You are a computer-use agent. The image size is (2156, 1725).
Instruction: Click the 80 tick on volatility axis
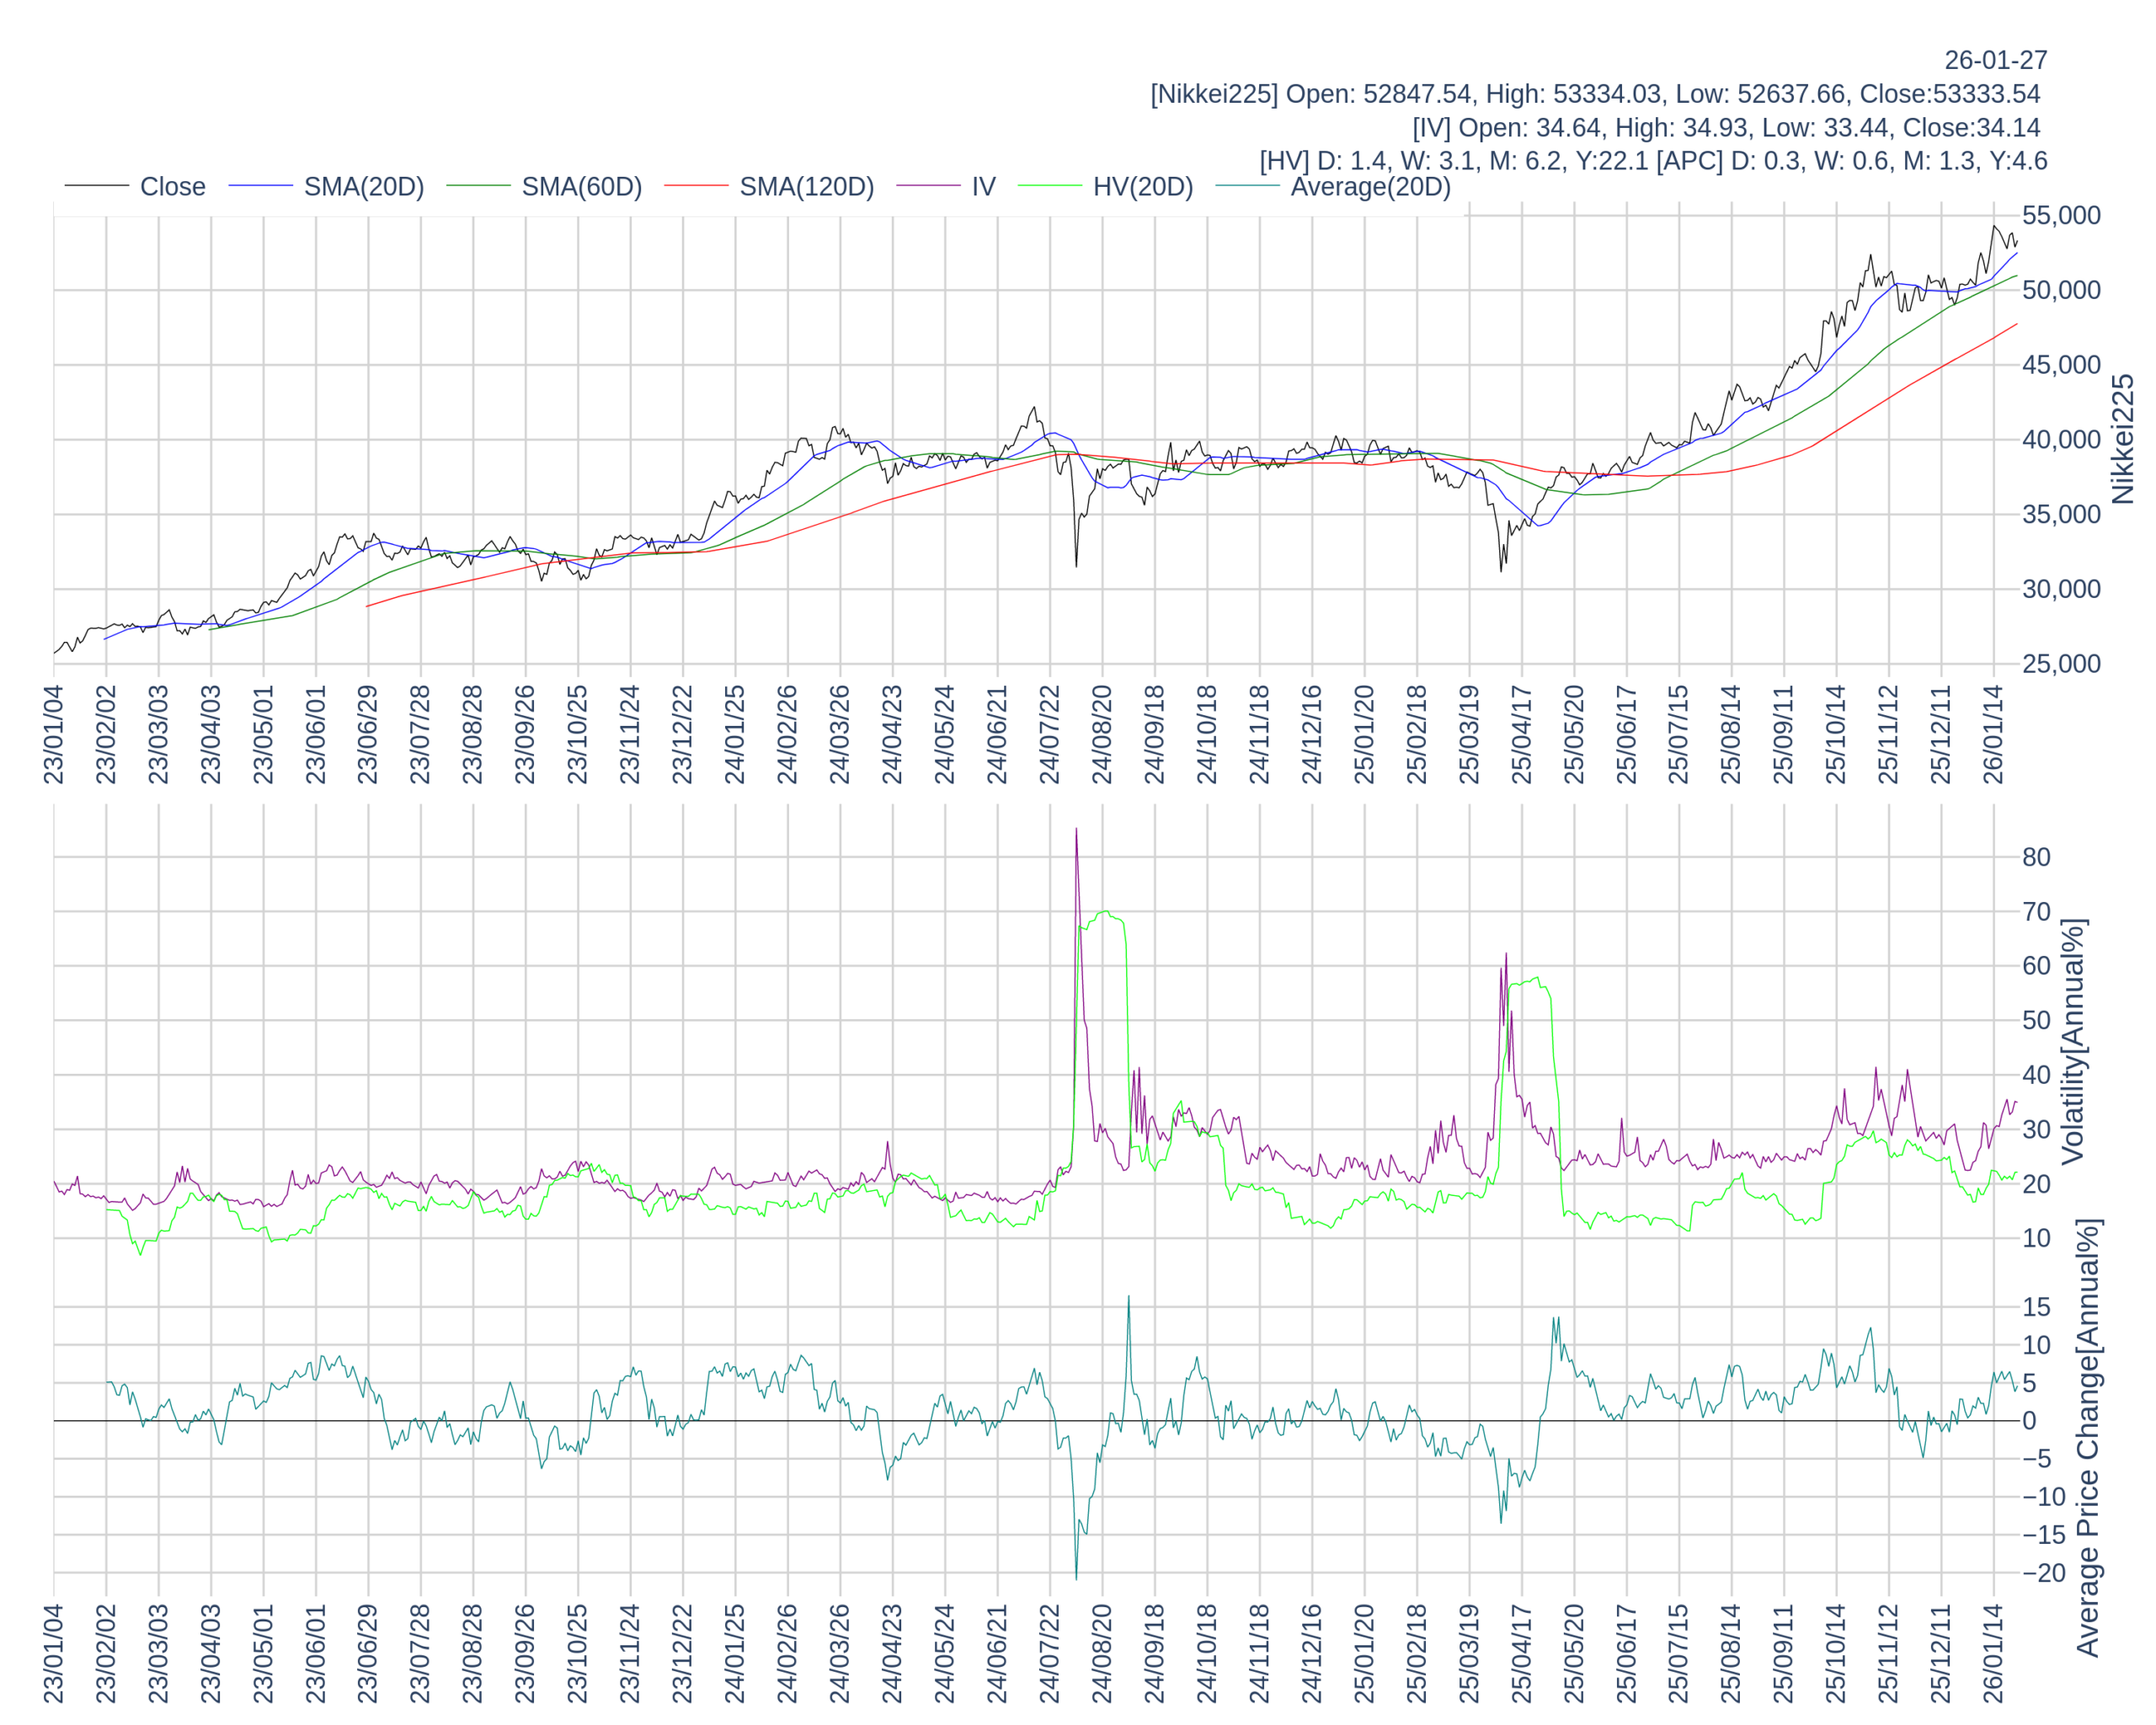(2036, 858)
